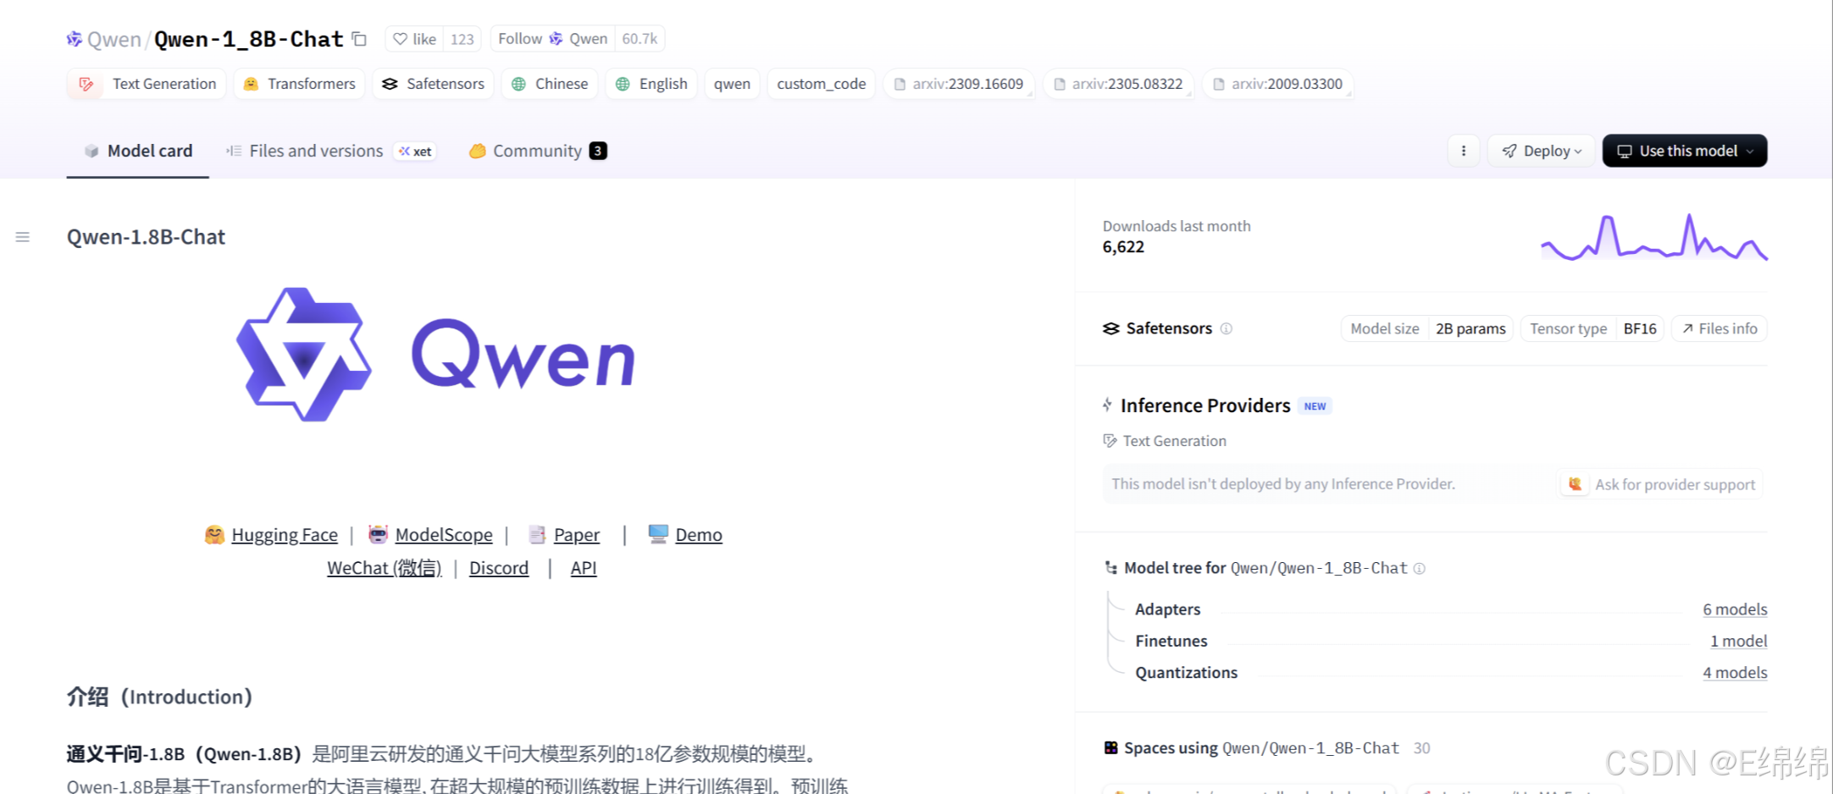Screen dimensions: 1833x794
Task: Click the 介绍 (Introduction) heading
Action: (x=159, y=697)
